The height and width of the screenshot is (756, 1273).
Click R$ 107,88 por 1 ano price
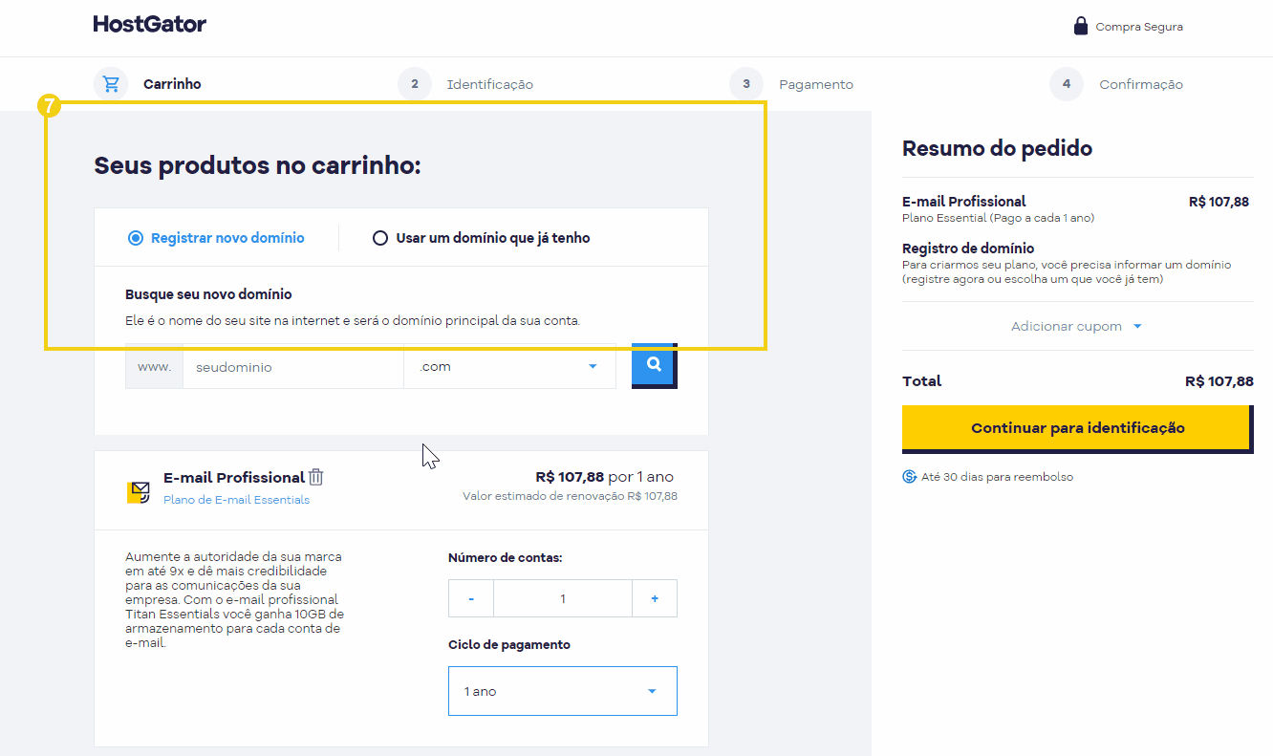604,477
